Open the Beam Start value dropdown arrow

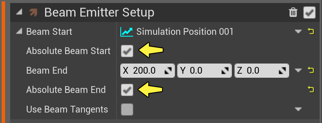coord(298,31)
